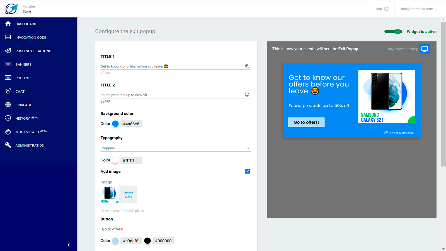This screenshot has width=446, height=251.
Task: Open emoji picker for Title 2
Action: tap(247, 95)
